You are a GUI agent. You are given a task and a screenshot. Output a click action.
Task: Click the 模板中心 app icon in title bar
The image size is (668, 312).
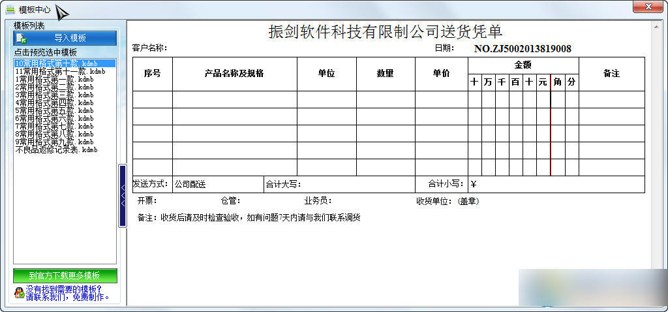click(10, 9)
